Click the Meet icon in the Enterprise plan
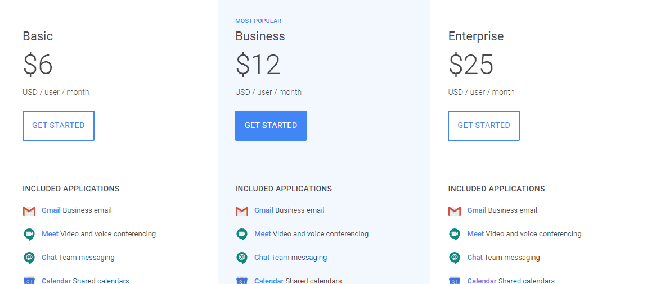Screen dimensions: 647x284 455,235
